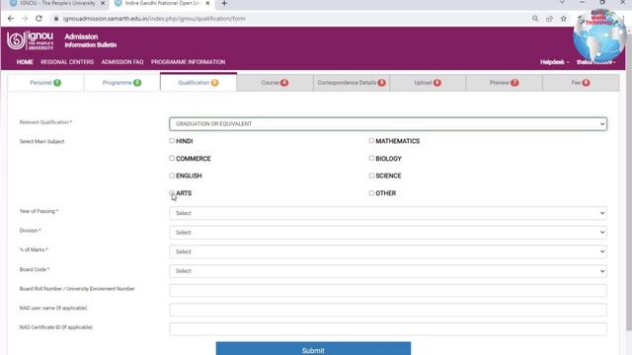Click the tab search chevron in title bar
Screen dimensions: 632x355
pyautogui.click(x=562, y=2)
